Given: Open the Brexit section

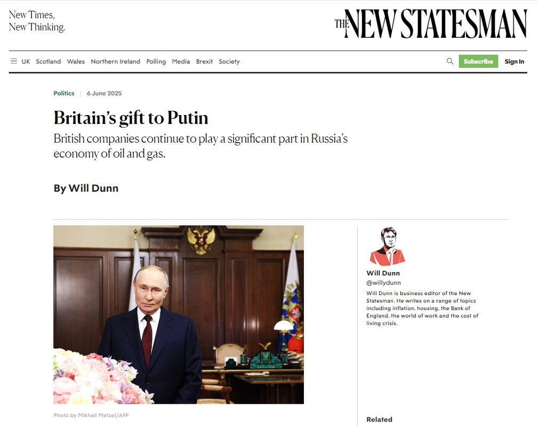Looking at the screenshot, I should (x=204, y=61).
